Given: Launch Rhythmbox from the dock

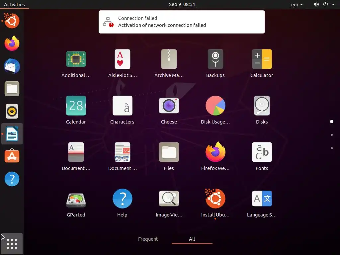Looking at the screenshot, I should click(12, 111).
